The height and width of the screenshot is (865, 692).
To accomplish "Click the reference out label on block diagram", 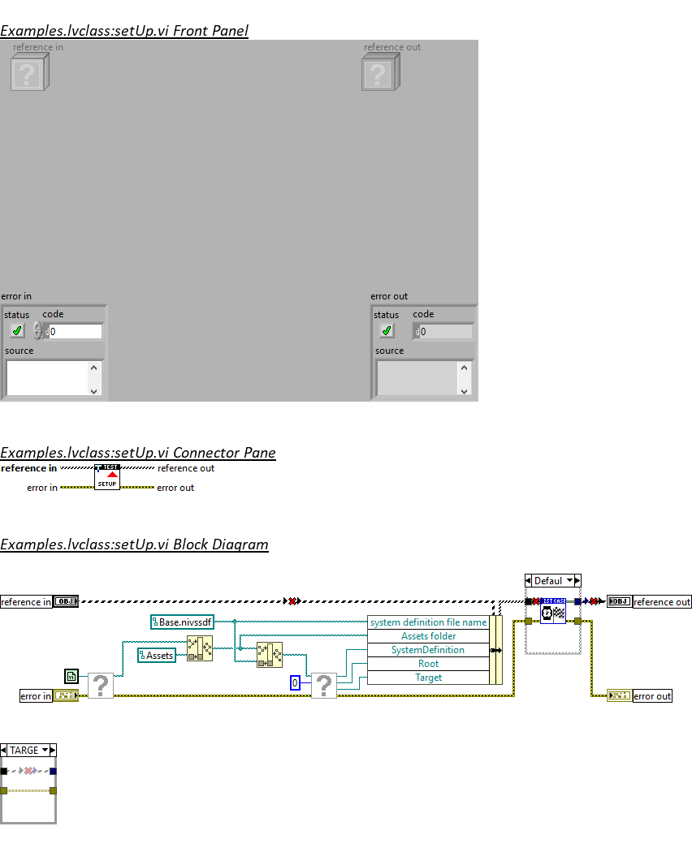I will pyautogui.click(x=662, y=602).
